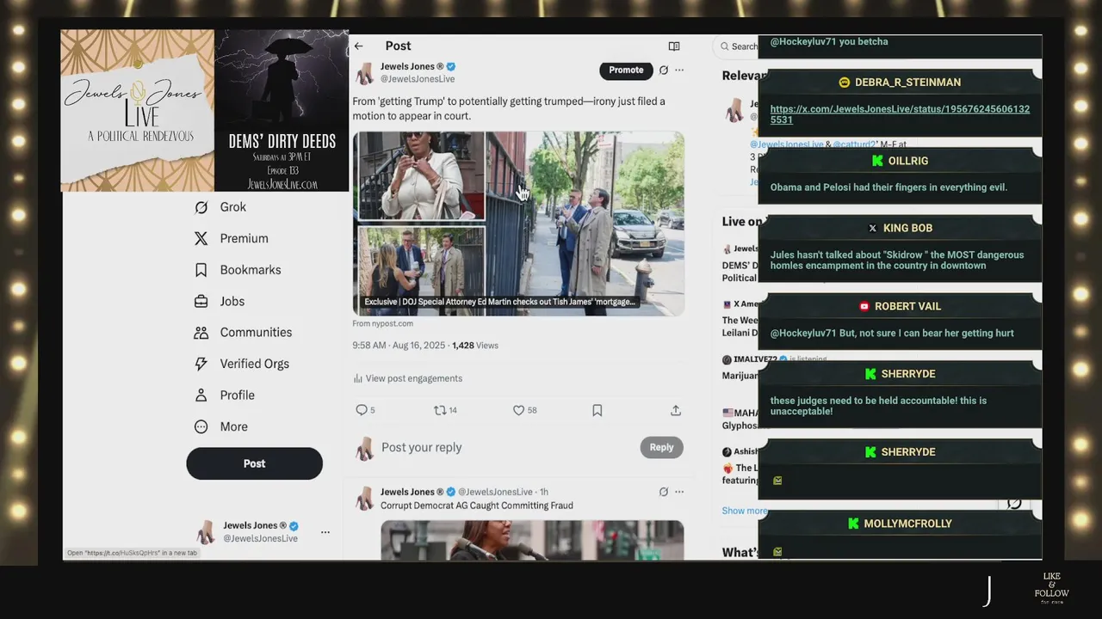1102x619 pixels.
Task: Click the 1,428 Views count
Action: tap(475, 346)
